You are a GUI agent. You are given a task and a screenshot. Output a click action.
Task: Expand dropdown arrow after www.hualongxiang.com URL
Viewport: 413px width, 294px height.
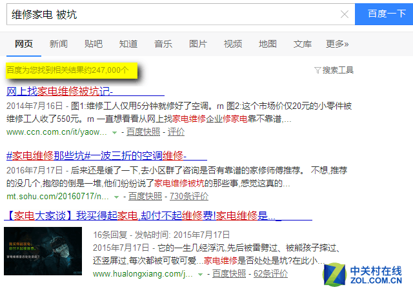point(200,275)
